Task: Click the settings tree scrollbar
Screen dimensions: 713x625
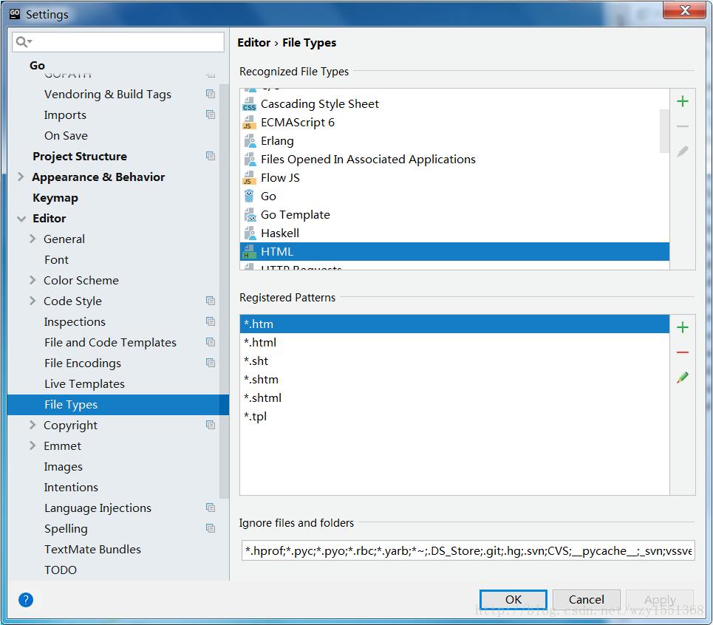Action: point(224,291)
